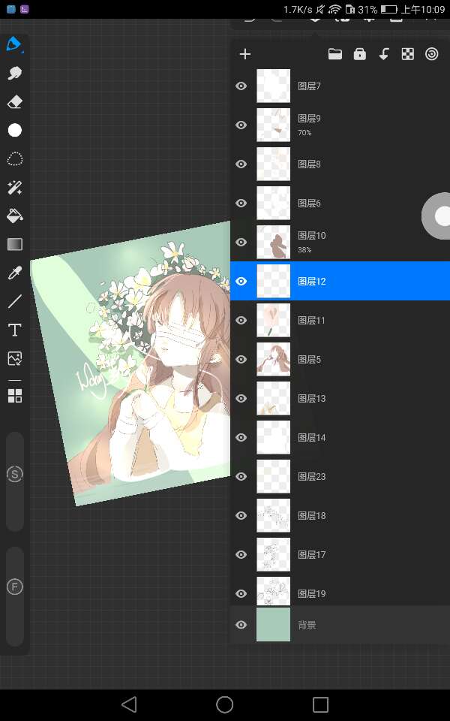The width and height of the screenshot is (450, 721).
Task: Select the eyedropper tool
Action: (x=15, y=273)
